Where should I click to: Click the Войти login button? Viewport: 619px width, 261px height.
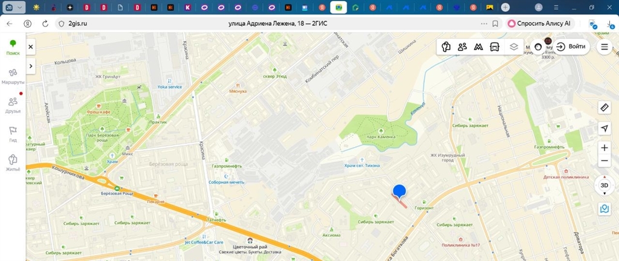point(571,47)
